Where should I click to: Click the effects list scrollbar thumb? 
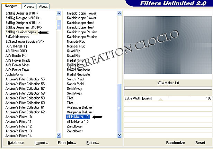click(119, 108)
